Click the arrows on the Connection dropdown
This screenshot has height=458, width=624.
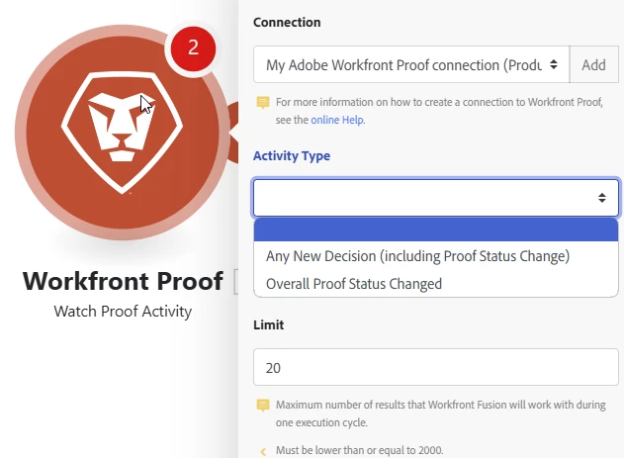pyautogui.click(x=554, y=64)
